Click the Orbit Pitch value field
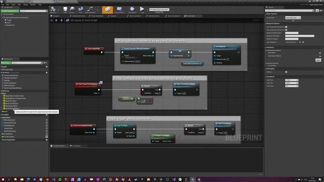 tap(292, 80)
